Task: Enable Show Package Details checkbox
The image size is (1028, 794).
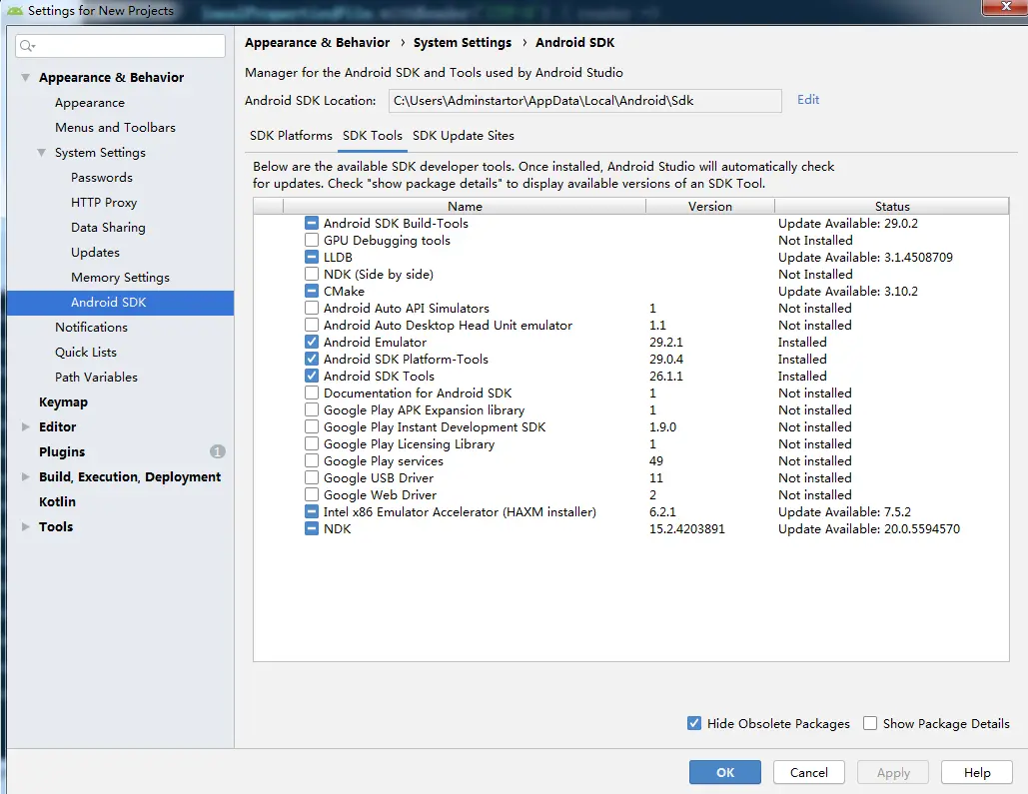Action: click(x=870, y=723)
